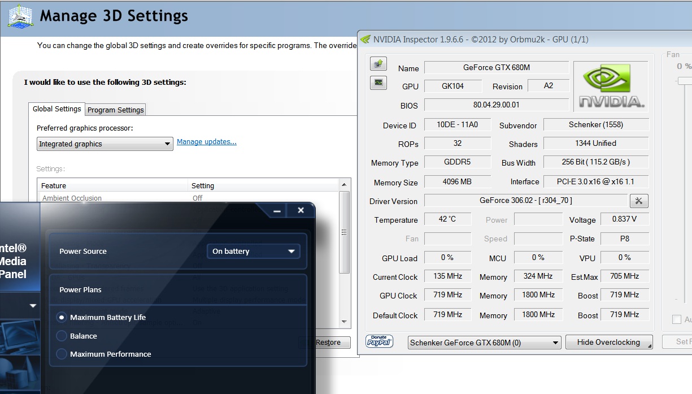692x394 pixels.
Task: Click the Feature column header
Action: (112, 185)
